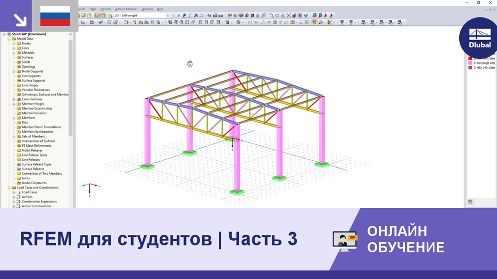Viewport: 497px width, 279px height.
Task: Click the brown HEA 240 legend swatch
Action: pos(470,68)
